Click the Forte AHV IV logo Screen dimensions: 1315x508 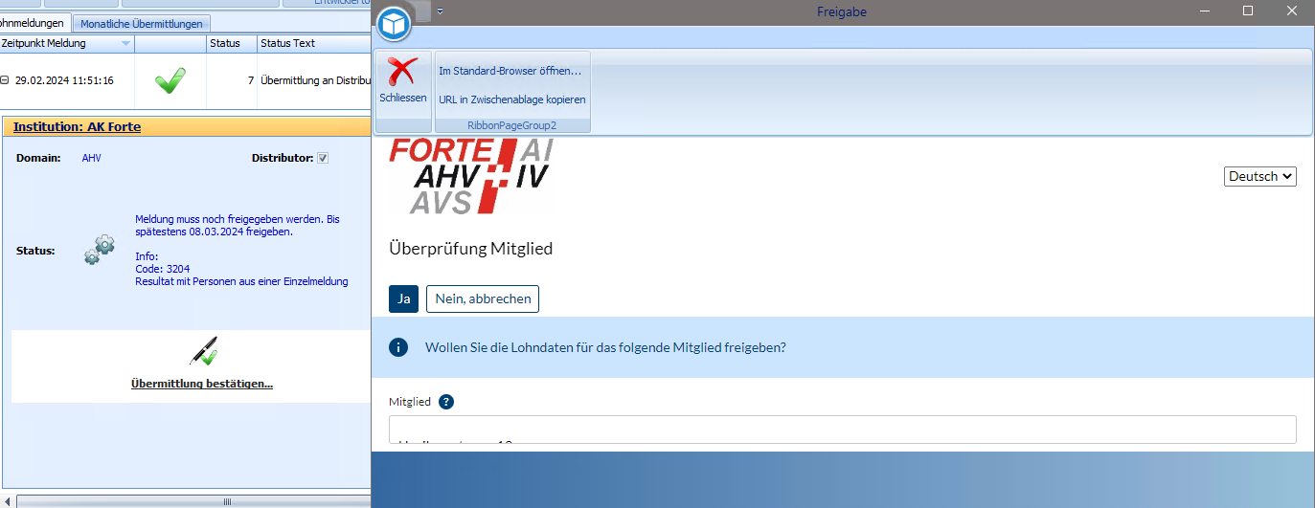click(x=471, y=176)
